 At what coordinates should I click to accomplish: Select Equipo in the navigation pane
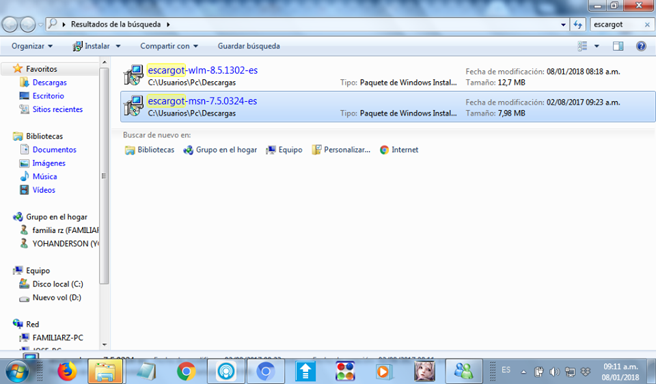38,271
